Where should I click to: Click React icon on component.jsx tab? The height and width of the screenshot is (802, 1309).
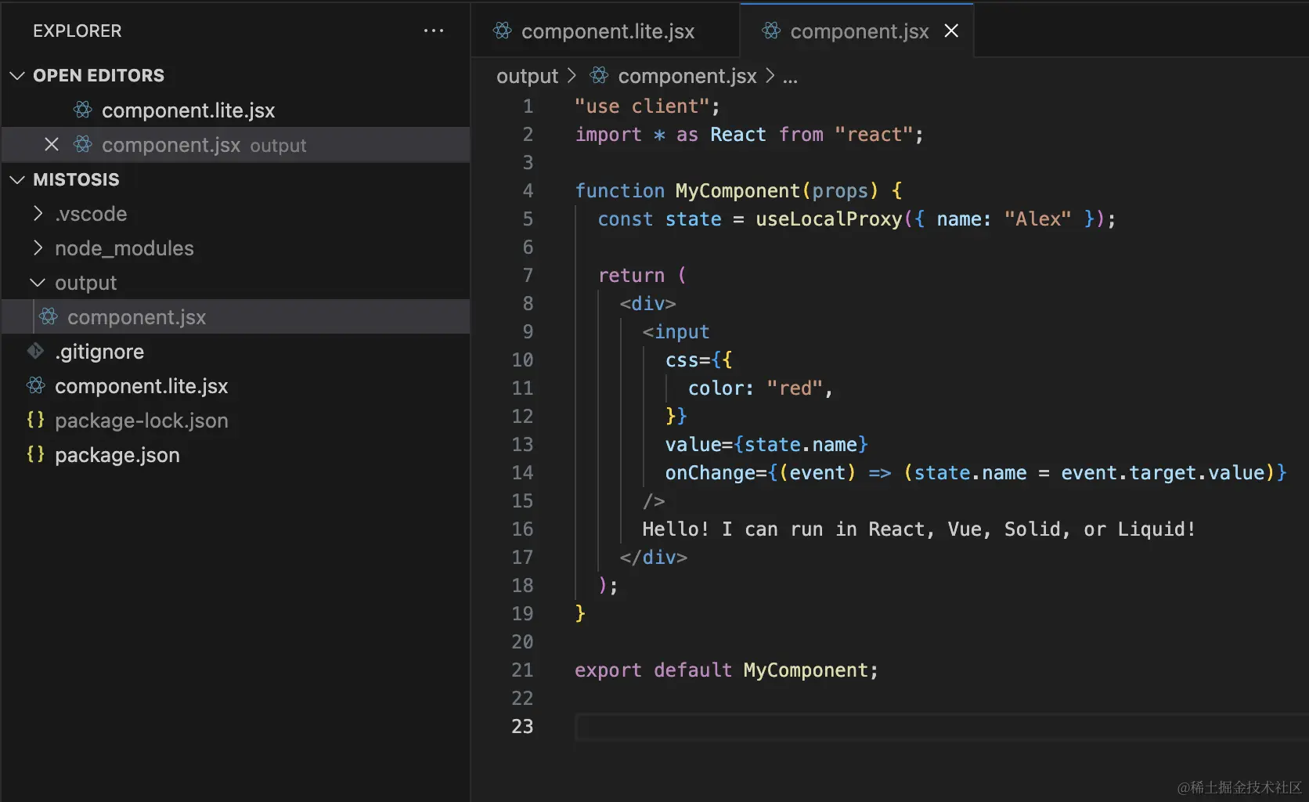(x=771, y=31)
